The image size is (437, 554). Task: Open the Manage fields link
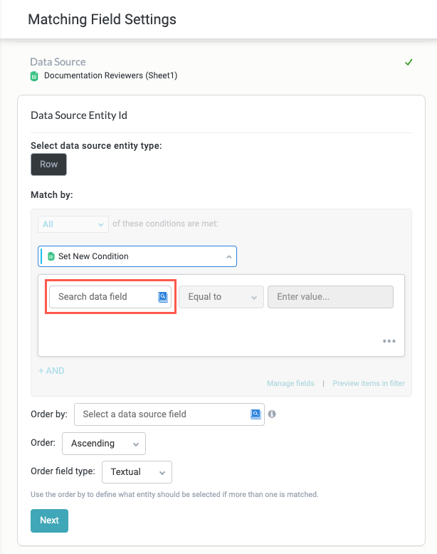tap(290, 383)
